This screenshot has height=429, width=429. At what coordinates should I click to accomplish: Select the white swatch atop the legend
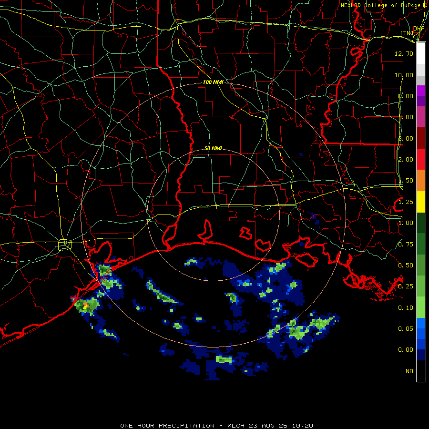tap(421, 53)
